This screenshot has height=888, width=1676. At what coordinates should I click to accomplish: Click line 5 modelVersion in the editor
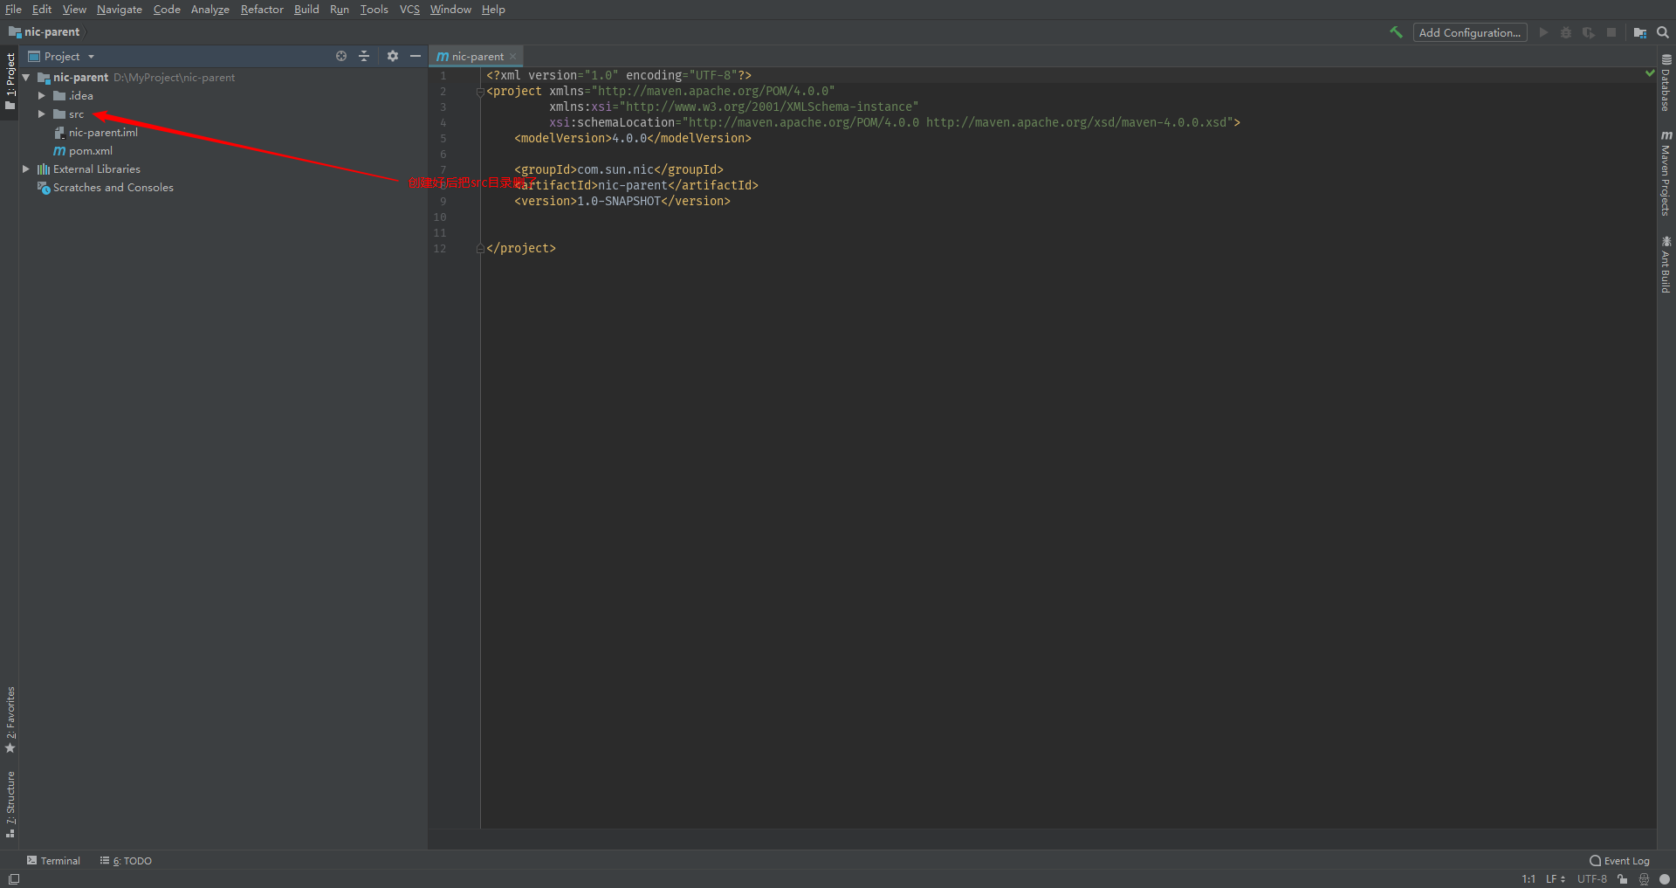(x=633, y=139)
